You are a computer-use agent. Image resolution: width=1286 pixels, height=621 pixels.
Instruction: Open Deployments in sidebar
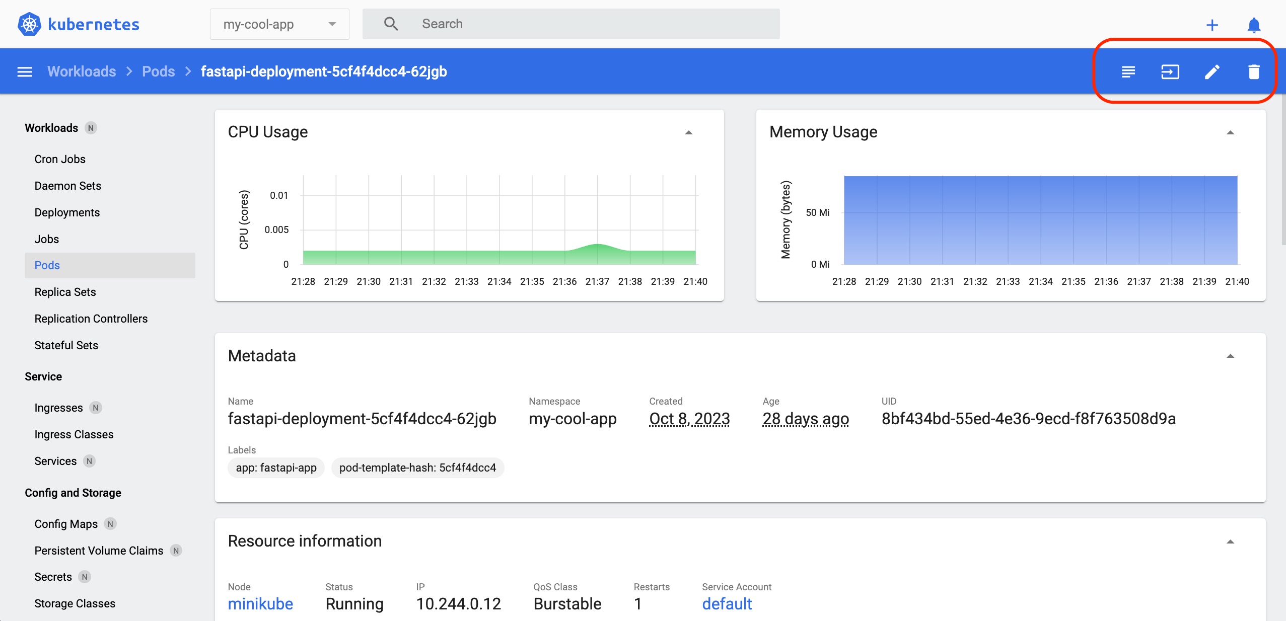(x=67, y=212)
